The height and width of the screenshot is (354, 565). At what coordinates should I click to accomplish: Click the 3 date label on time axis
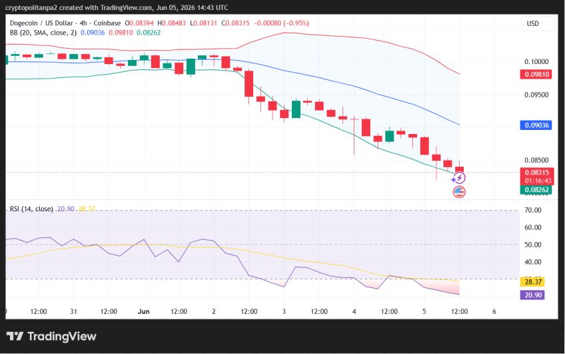[284, 311]
